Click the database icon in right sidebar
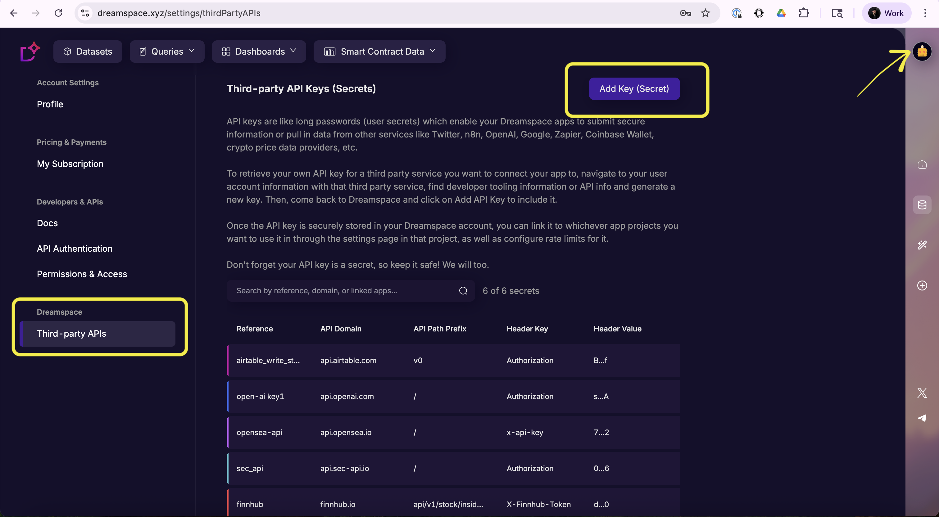 922,205
